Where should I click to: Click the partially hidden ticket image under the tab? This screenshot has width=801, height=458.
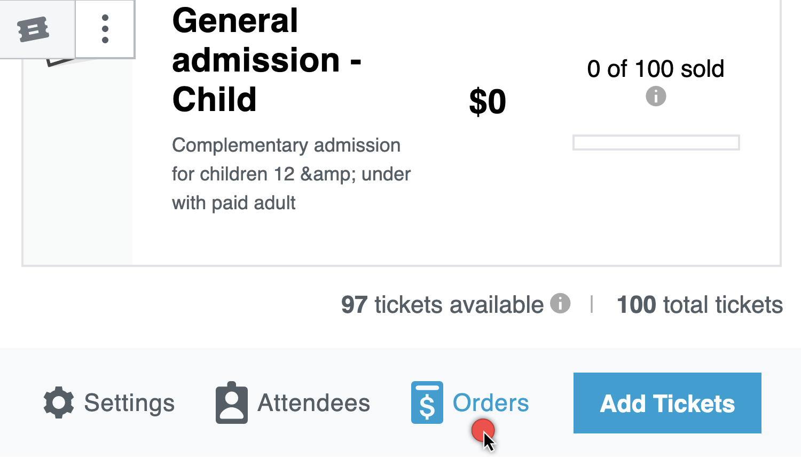click(69, 62)
